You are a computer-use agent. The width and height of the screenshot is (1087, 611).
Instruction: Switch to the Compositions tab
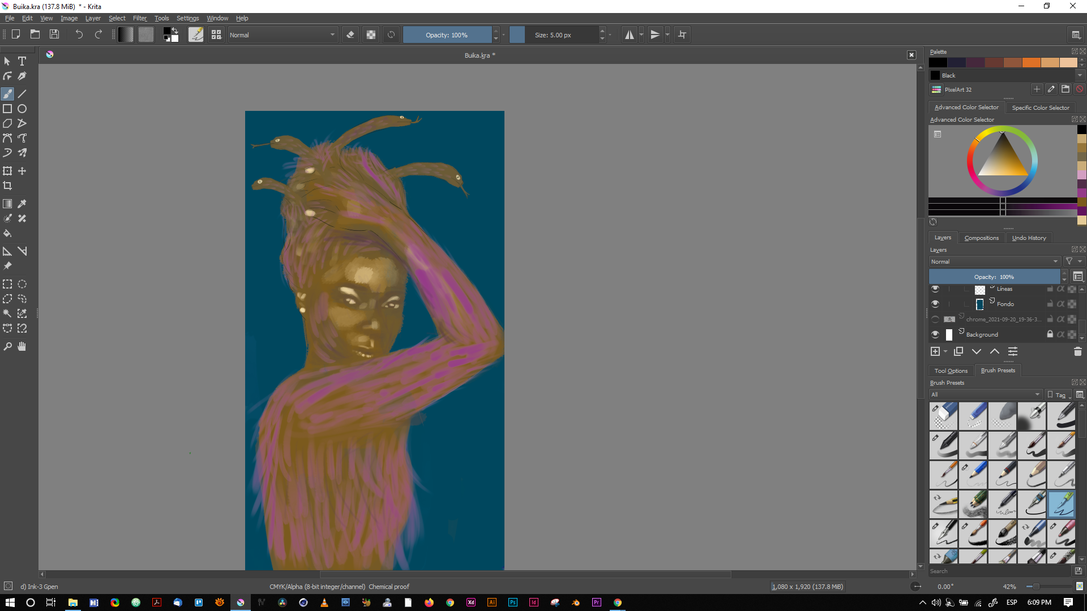click(x=982, y=238)
